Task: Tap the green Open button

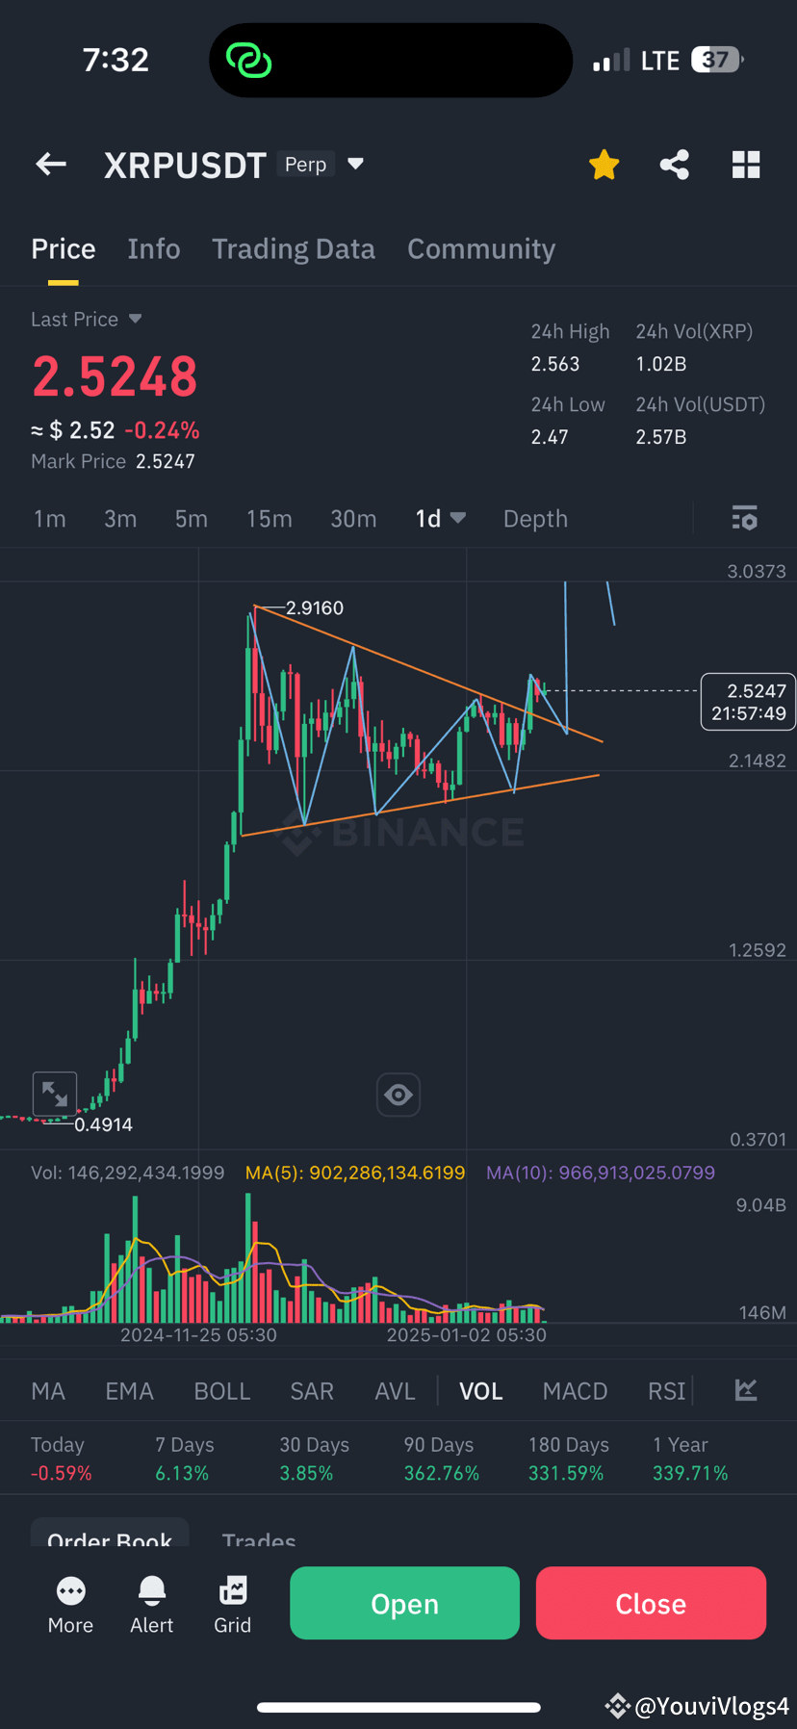Action: (x=404, y=1603)
